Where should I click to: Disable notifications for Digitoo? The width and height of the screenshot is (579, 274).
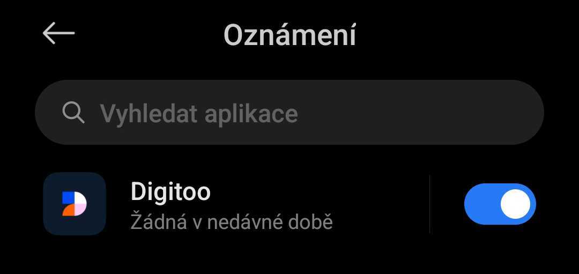point(500,204)
